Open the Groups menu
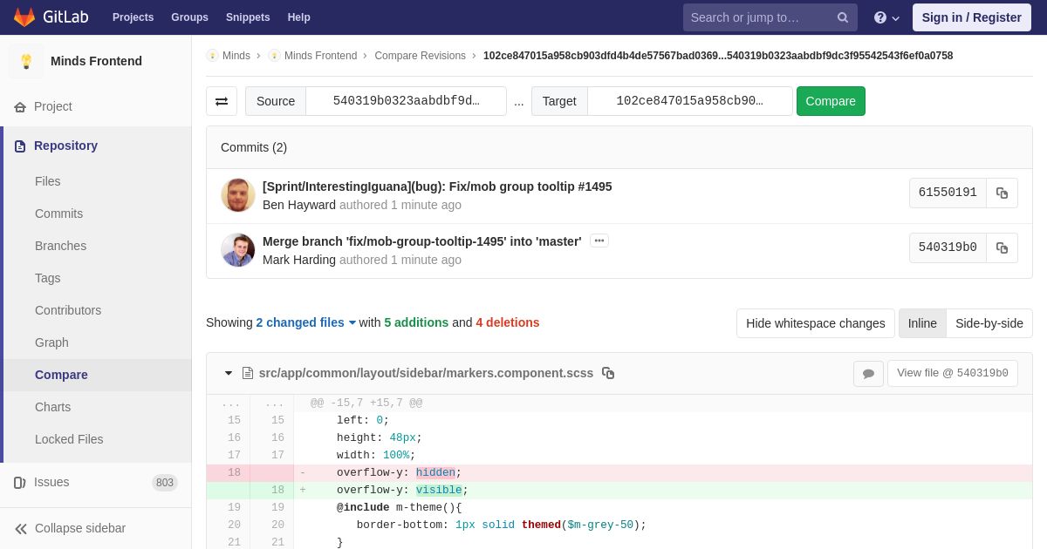The height and width of the screenshot is (549, 1047). point(189,17)
